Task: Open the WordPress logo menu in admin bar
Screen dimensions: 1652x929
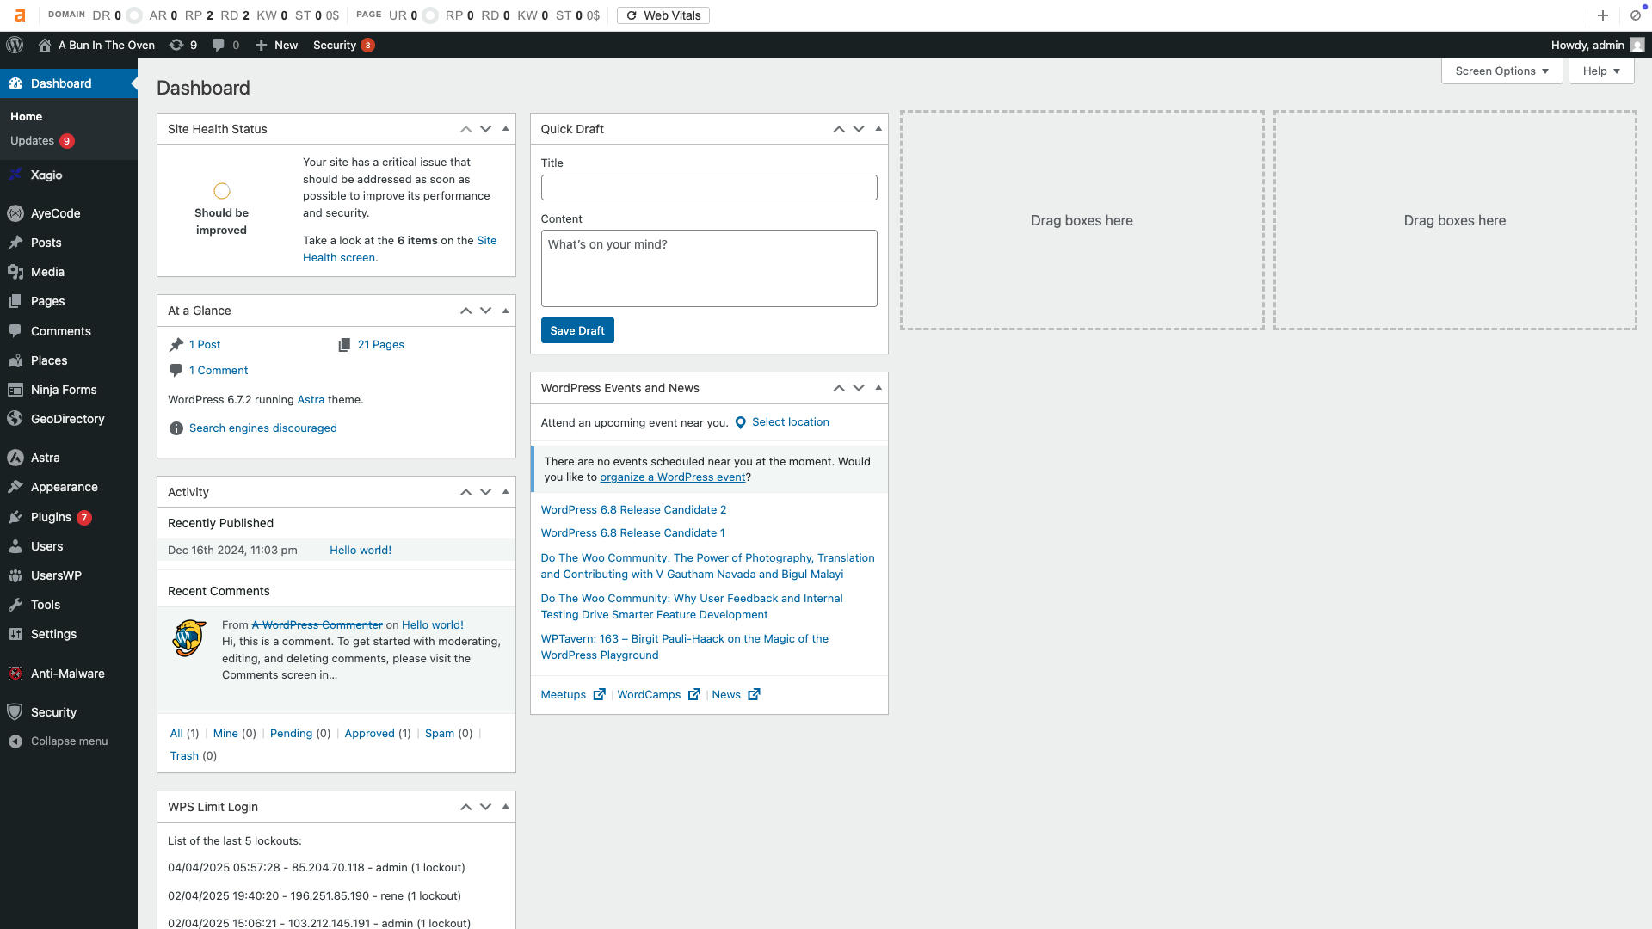Action: point(15,45)
